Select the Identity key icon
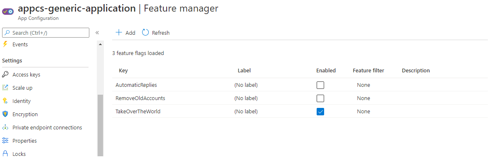 [x=5, y=101]
